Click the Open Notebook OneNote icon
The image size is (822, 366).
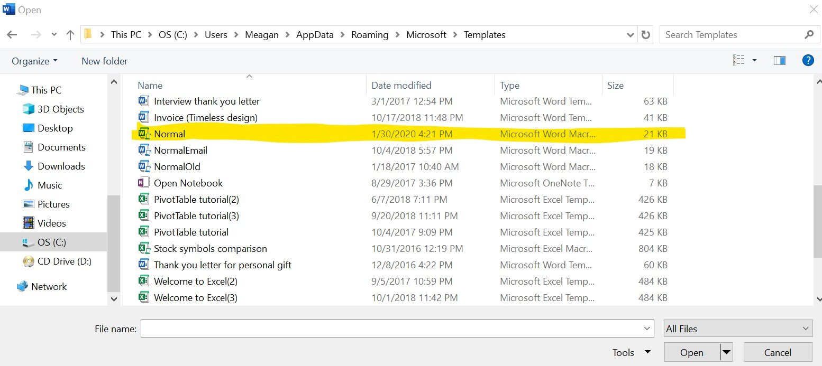point(144,183)
